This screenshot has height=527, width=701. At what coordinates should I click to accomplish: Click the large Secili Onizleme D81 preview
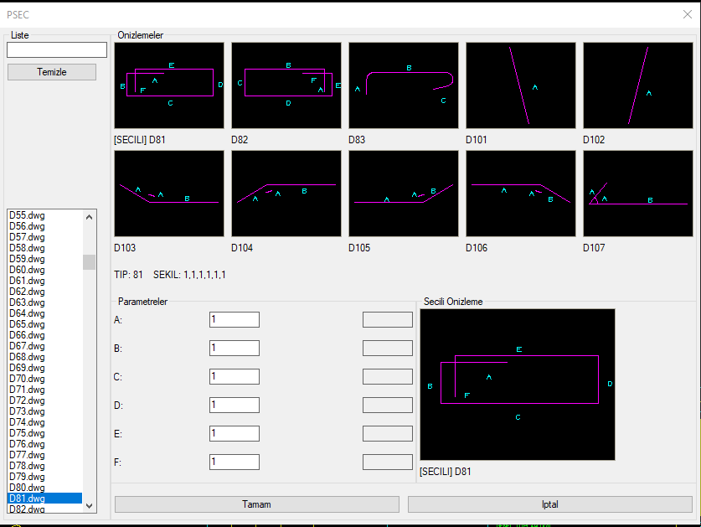point(518,385)
